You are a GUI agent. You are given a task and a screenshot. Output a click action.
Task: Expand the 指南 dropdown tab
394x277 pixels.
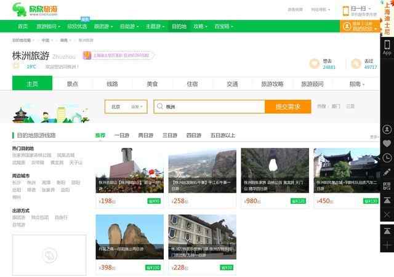pos(356,84)
